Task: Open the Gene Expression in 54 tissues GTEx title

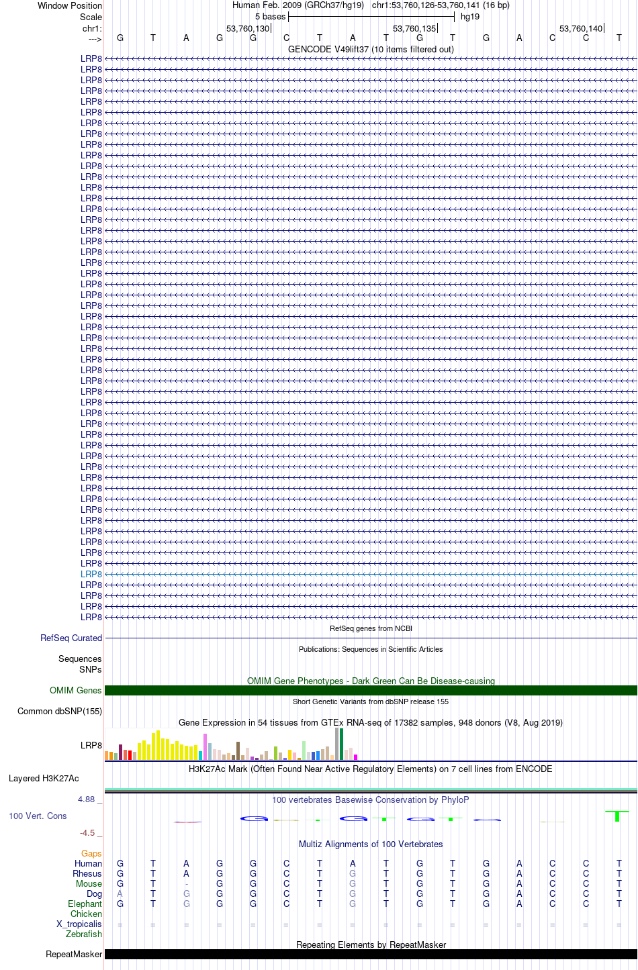Action: (x=371, y=722)
